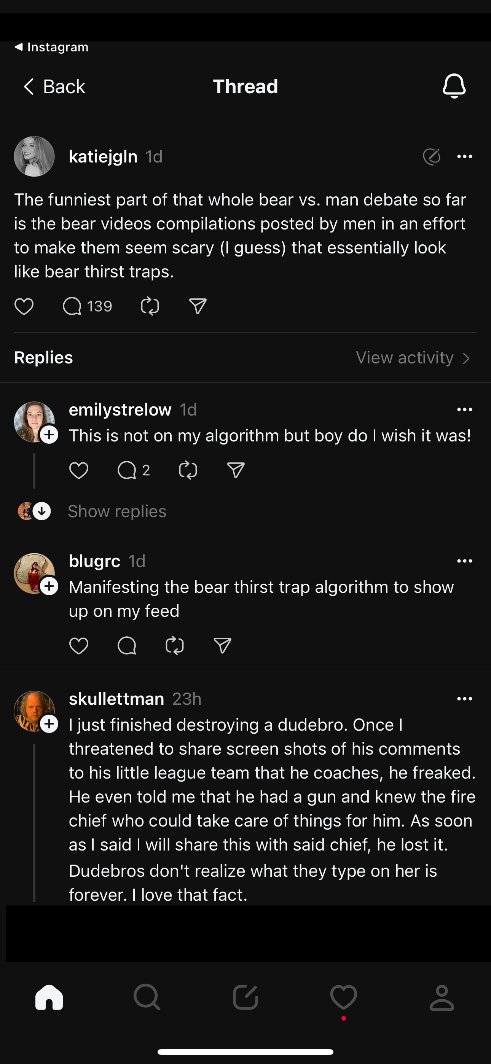Open Activity heart tab in bottom bar
This screenshot has width=491, height=1064.
pos(343,997)
